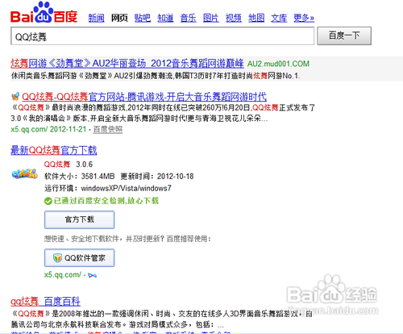The image size is (403, 334).
Task: Open the 视频 tab
Action: coord(234,18)
